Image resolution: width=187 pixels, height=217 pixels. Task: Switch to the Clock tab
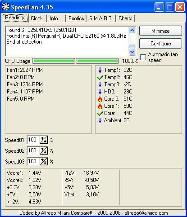(37, 18)
